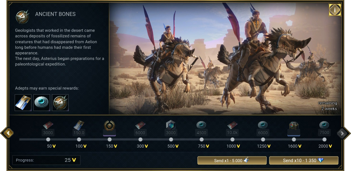Select the skull emblem under special rewards
This screenshot has width=351, height=171.
[x=60, y=102]
